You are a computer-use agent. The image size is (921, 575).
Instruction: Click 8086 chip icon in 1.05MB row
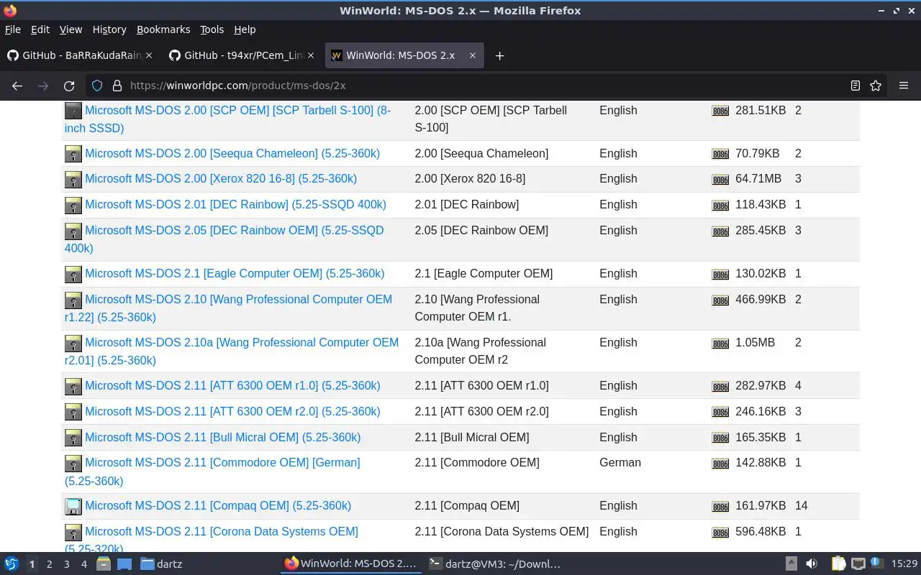(x=720, y=344)
